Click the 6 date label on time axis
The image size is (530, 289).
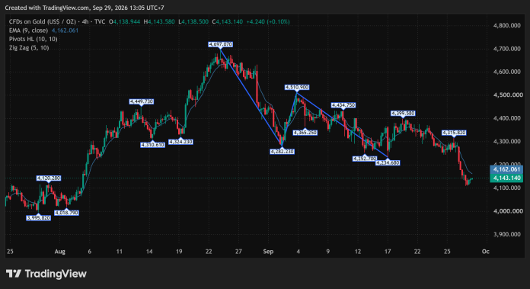click(90, 252)
